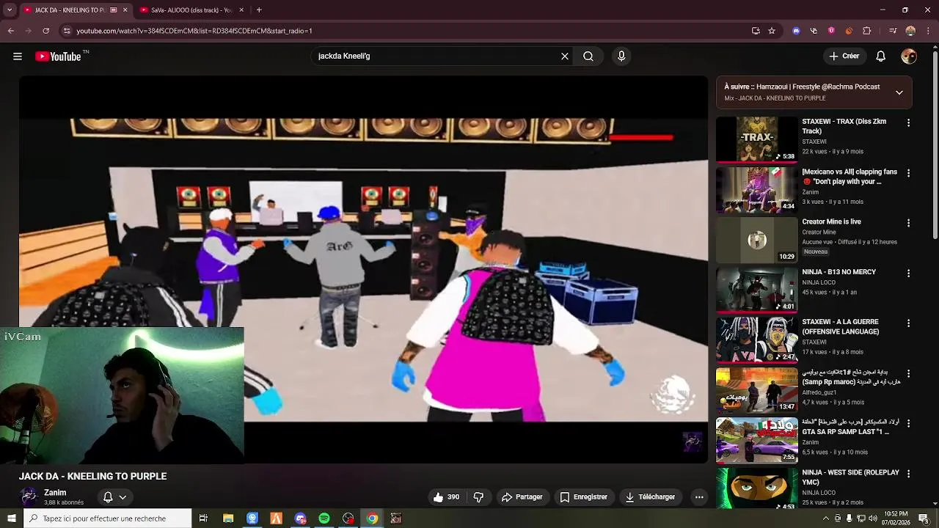Viewport: 939px width, 528px height.
Task: Open pink shield extension icon
Action: [831, 31]
